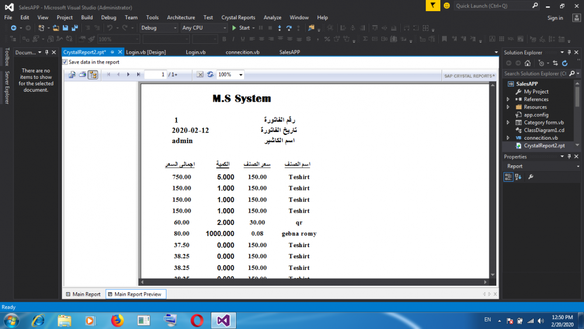The image size is (584, 329).
Task: Switch to Main Report tab
Action: click(x=83, y=294)
